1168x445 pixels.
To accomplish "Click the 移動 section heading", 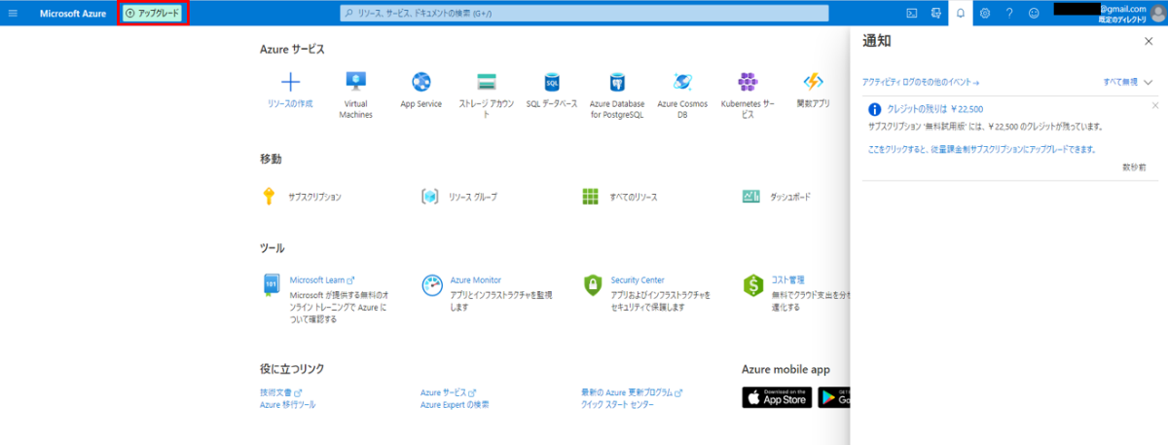I will pyautogui.click(x=271, y=159).
